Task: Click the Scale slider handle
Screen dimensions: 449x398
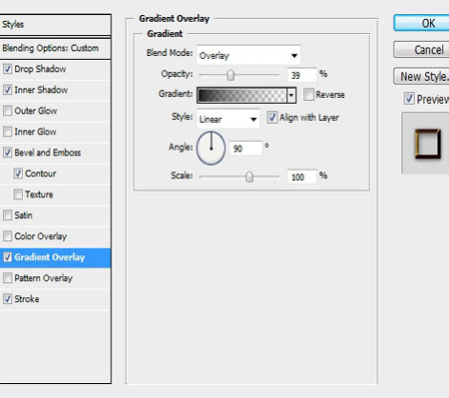Action: (249, 177)
